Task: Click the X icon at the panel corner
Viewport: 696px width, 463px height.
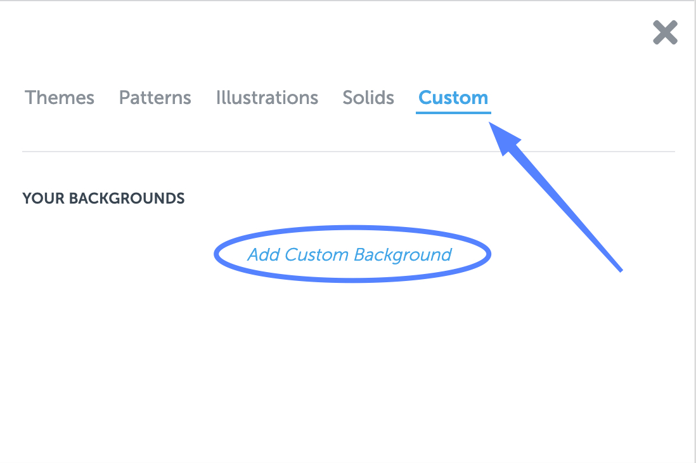Action: 665,32
